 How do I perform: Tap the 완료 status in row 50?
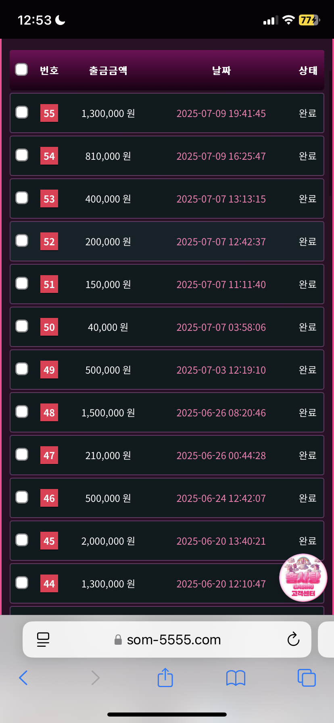pos(307,327)
